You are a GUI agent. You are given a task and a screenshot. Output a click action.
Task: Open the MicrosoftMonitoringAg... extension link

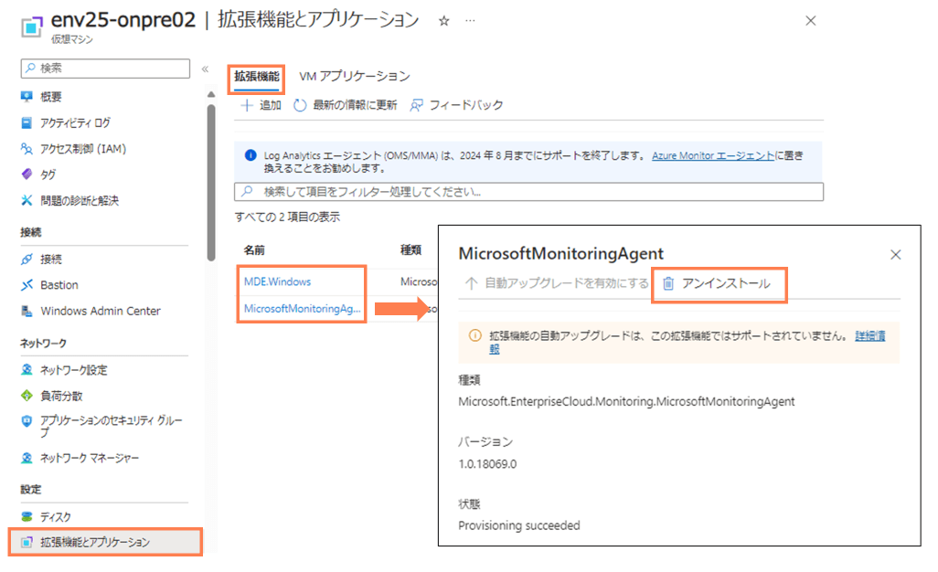302,309
